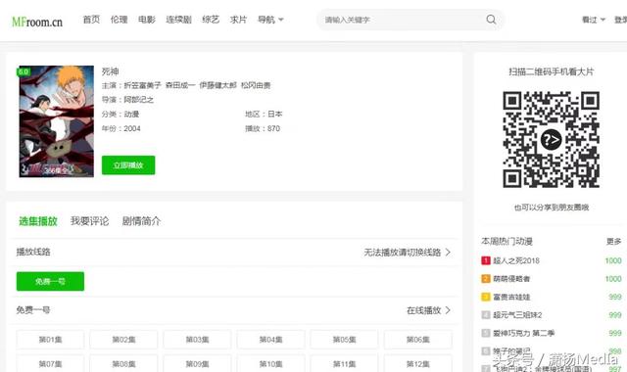Viewport: 627px width, 372px height.
Task: Switch to the 剧情简介 tab
Action: click(141, 221)
